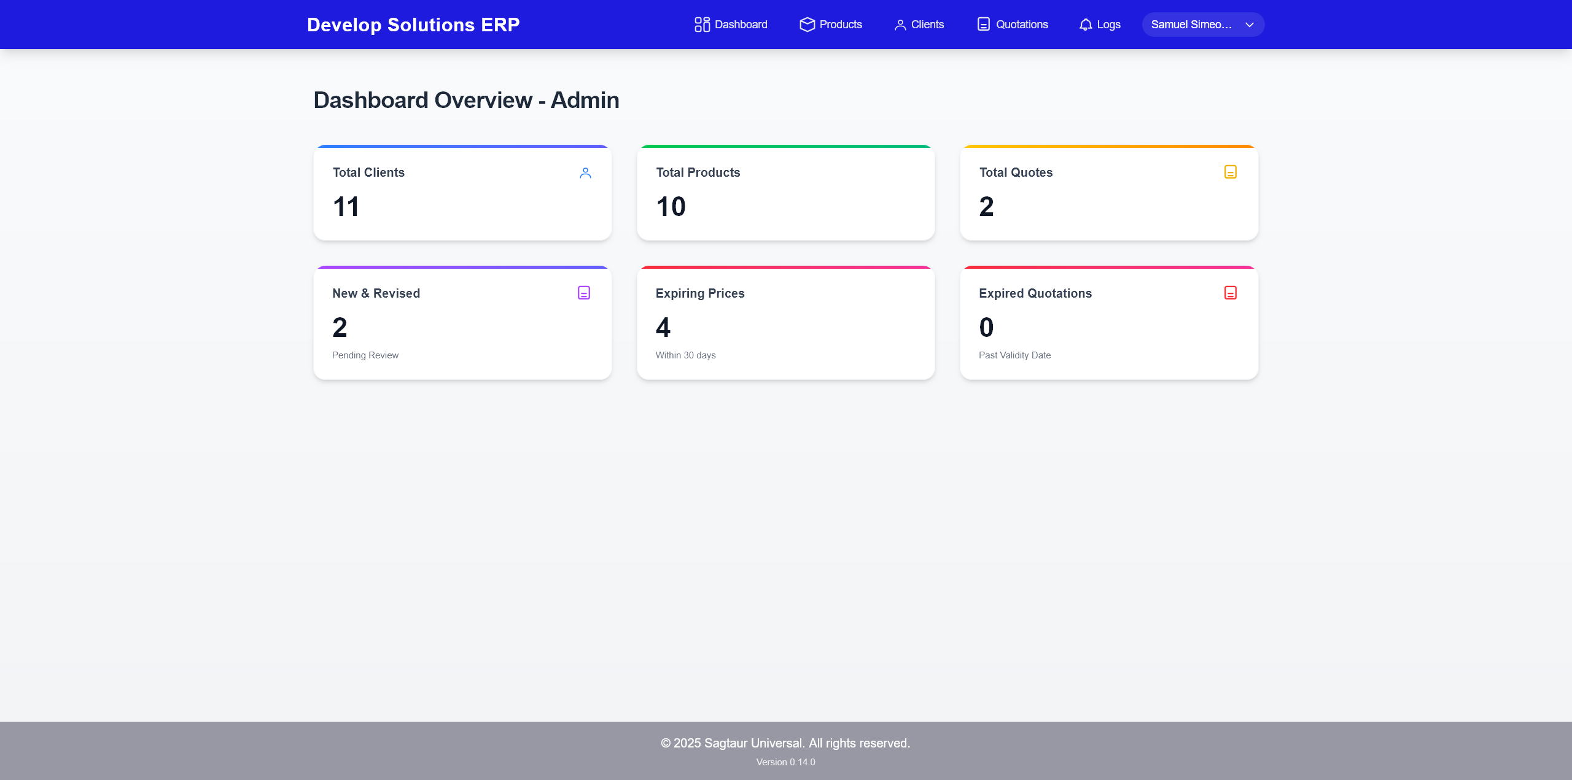The width and height of the screenshot is (1572, 780).
Task: Click the Pending Review text under New & Revised
Action: tap(365, 355)
